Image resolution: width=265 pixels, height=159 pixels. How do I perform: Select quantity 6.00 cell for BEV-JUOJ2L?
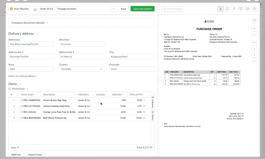[119, 112]
